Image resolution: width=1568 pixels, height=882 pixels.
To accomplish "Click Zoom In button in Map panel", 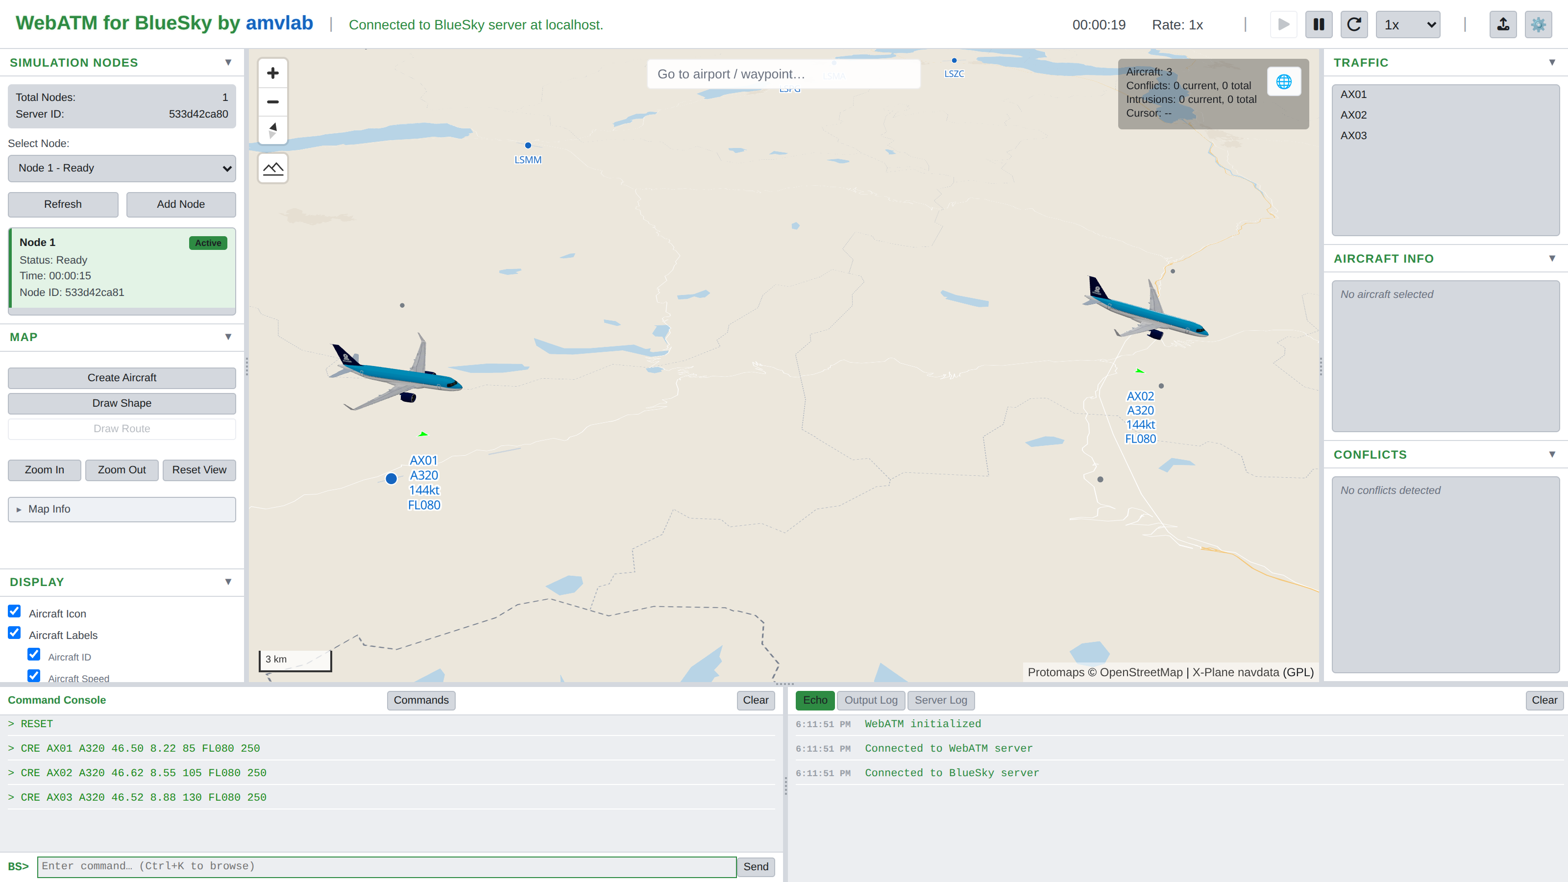I will pyautogui.click(x=45, y=470).
